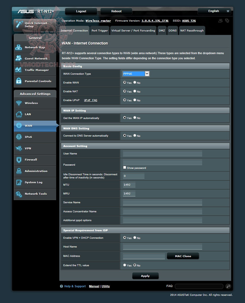This screenshot has width=245, height=303.
Task: Click the System Log notepad icon
Action: (19, 182)
